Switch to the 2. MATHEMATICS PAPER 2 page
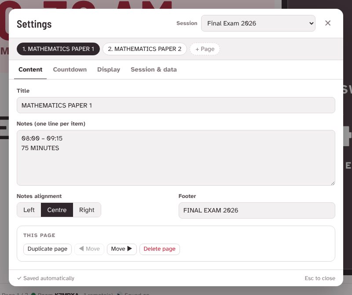The height and width of the screenshot is (295, 352). 145,49
